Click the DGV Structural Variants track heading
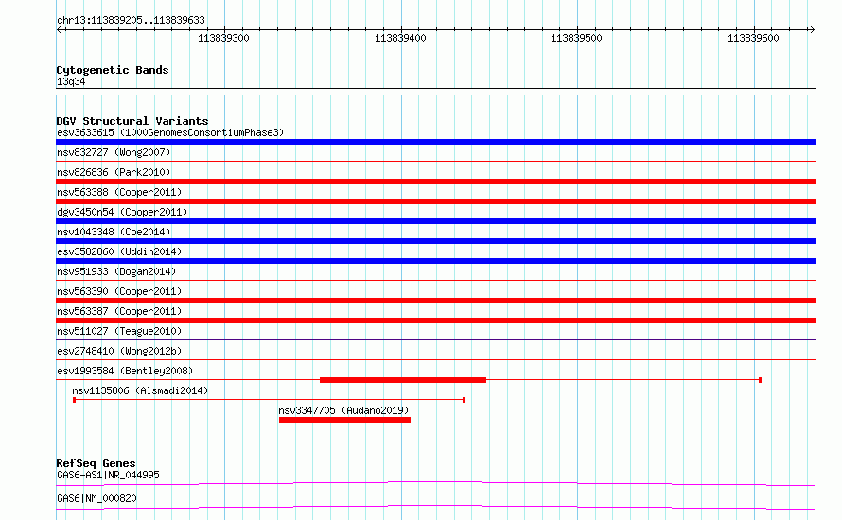842x520 pixels. (132, 121)
